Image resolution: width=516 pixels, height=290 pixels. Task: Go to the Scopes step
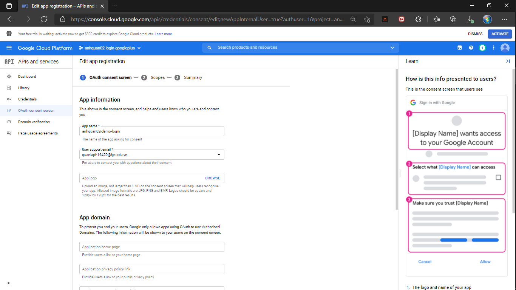coord(153,77)
